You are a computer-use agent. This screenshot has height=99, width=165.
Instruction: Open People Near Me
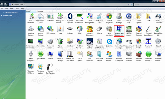(x=158, y=31)
